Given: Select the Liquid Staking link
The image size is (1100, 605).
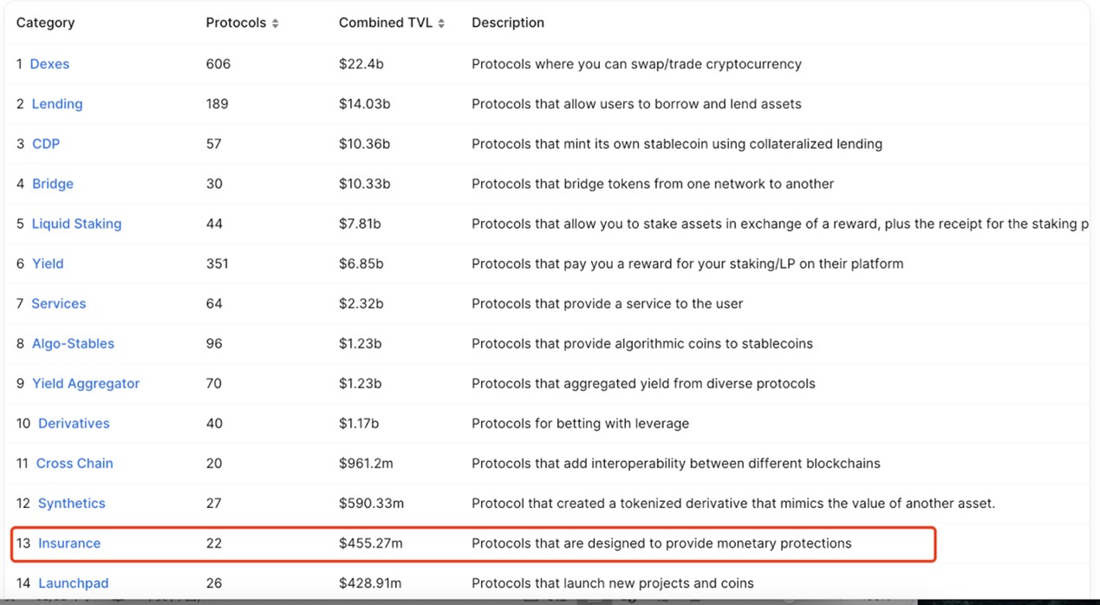Looking at the screenshot, I should coord(76,224).
